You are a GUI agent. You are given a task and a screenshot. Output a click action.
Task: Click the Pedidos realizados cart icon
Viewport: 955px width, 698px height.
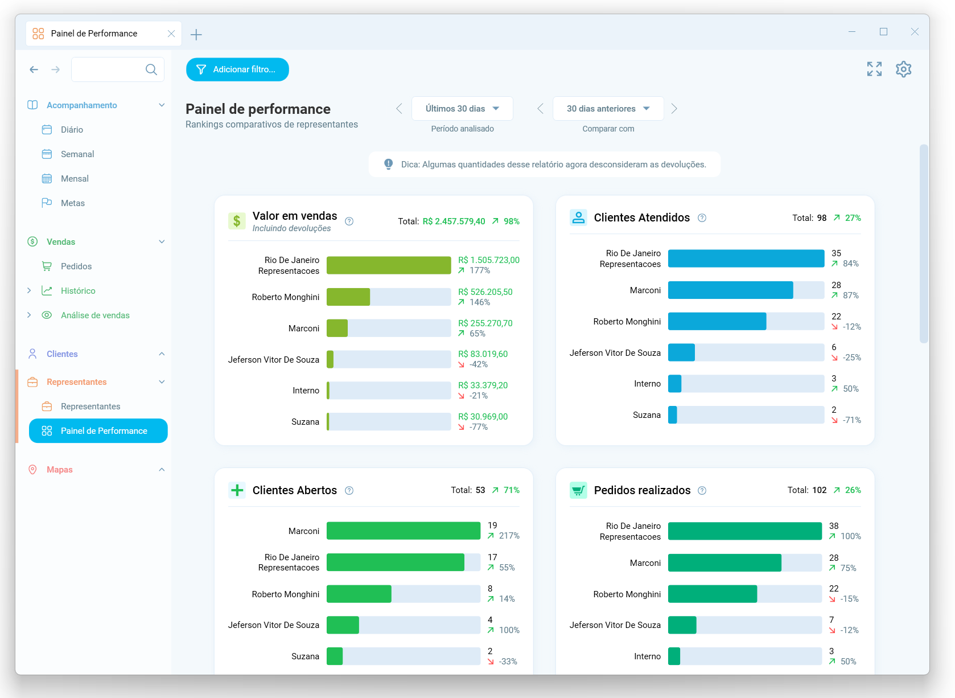click(x=578, y=490)
